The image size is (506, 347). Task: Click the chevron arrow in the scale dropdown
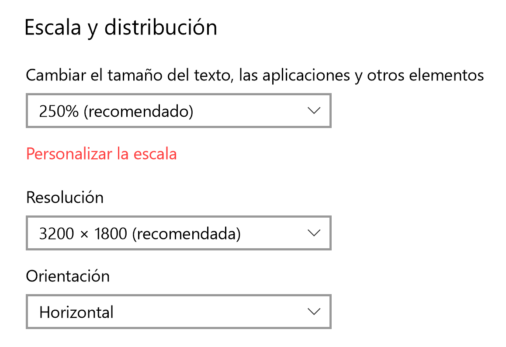click(x=314, y=111)
